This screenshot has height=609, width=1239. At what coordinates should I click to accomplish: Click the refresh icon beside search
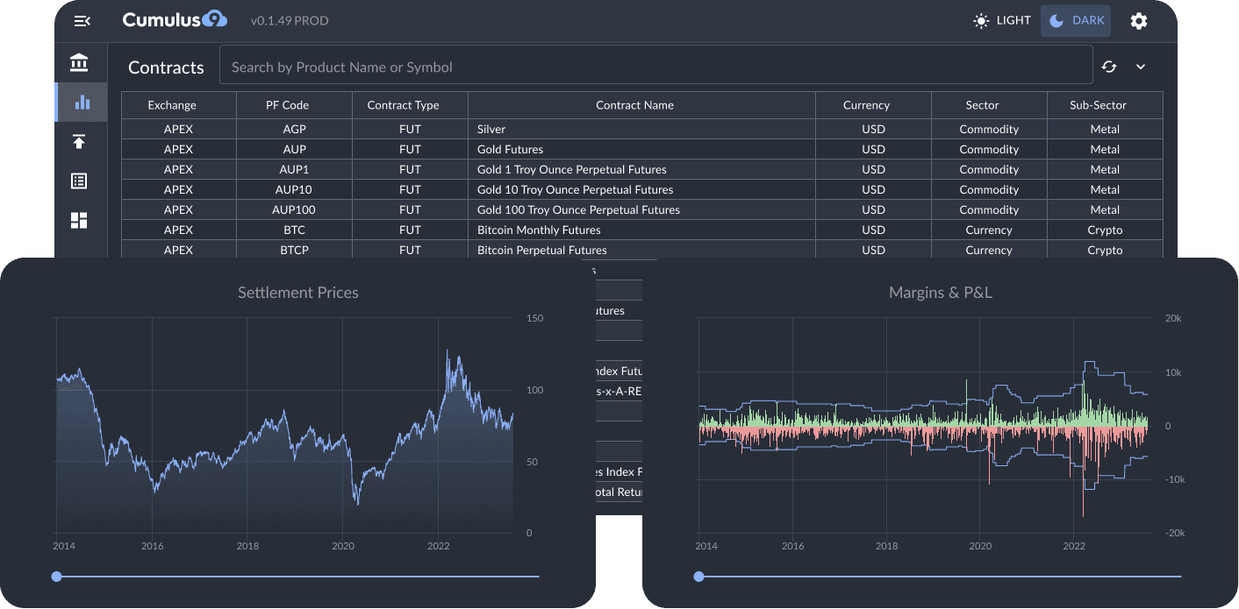pos(1109,67)
